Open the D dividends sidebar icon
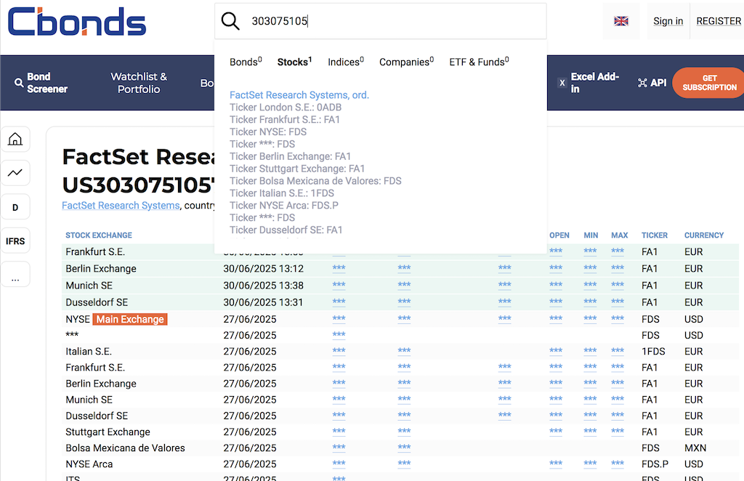 point(15,207)
